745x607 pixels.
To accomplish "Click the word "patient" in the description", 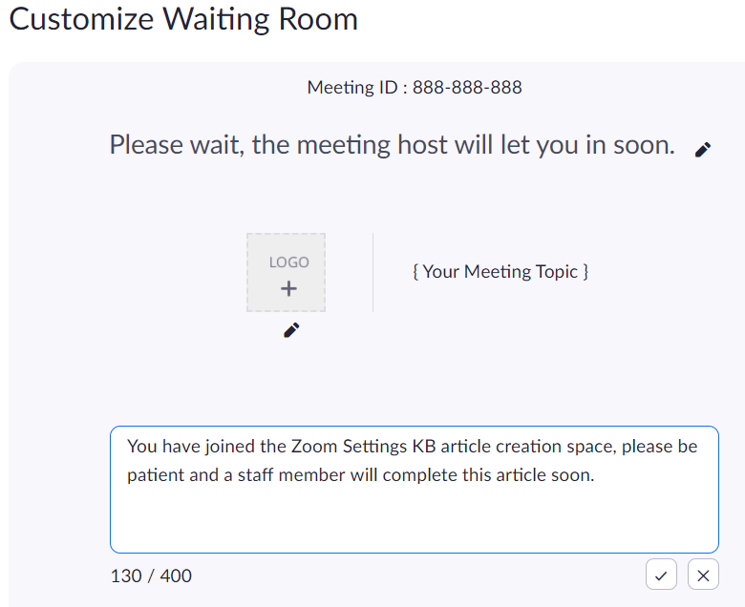I will (x=156, y=475).
